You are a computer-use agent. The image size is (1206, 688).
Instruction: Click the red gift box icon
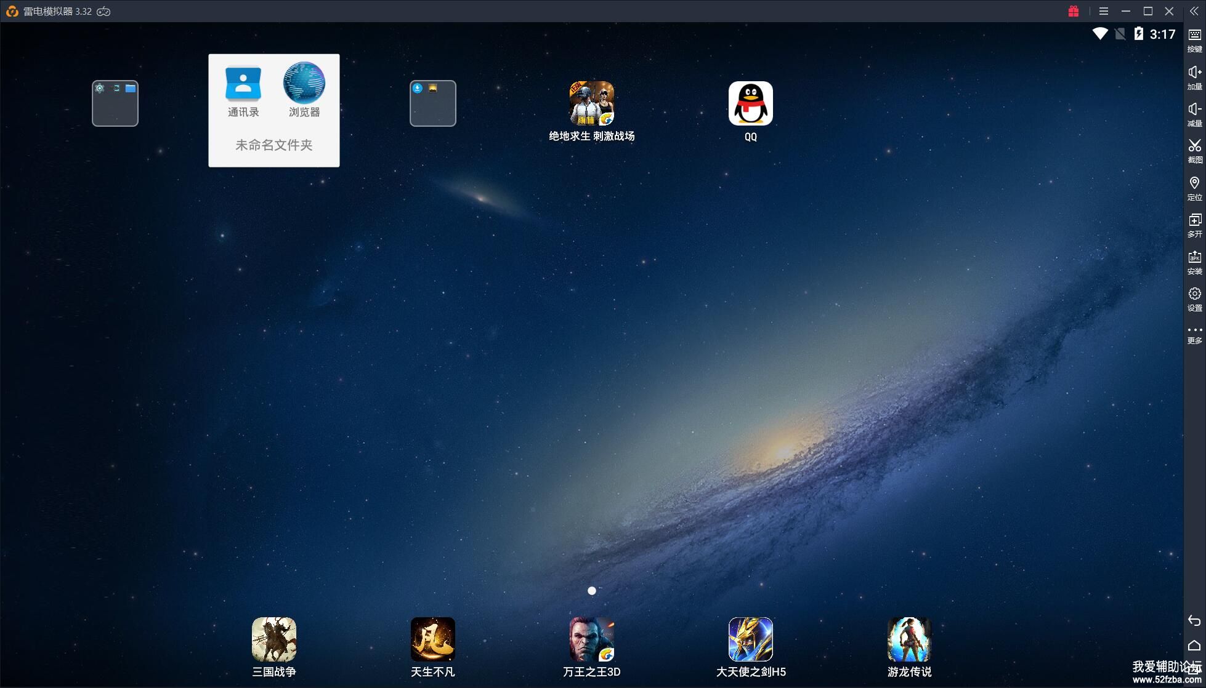click(x=1074, y=11)
